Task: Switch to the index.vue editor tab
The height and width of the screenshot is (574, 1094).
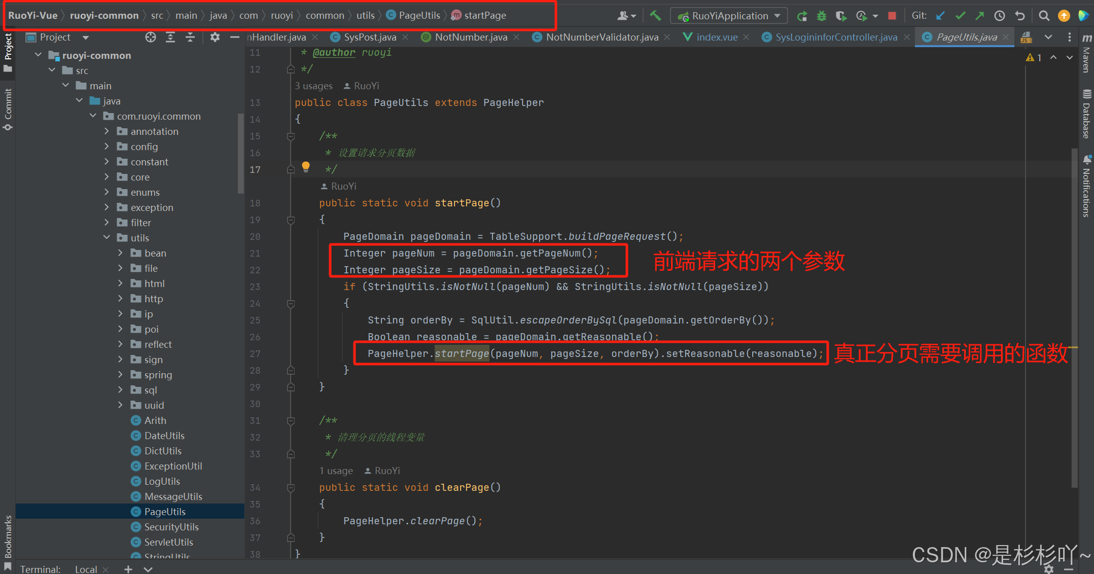Action: tap(717, 37)
